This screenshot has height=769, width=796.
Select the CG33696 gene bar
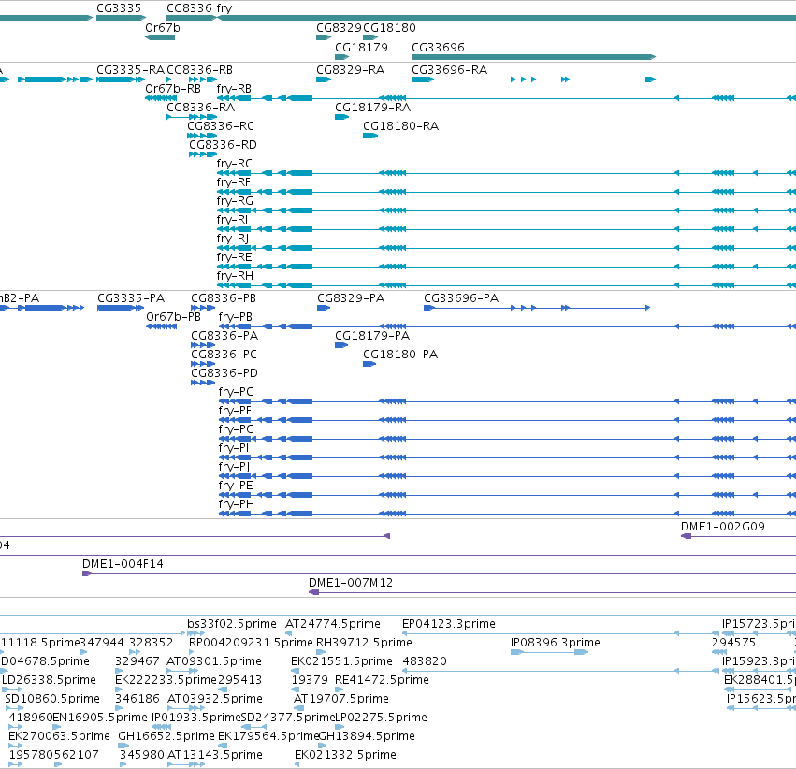coord(533,57)
